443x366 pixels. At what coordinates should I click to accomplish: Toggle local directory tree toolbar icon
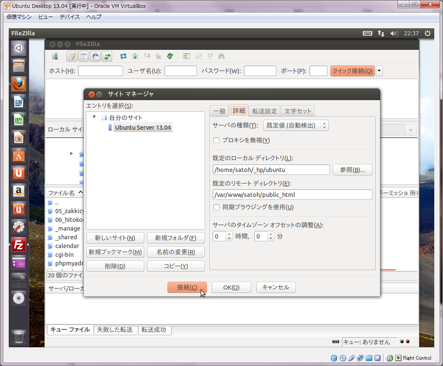[x=84, y=56]
